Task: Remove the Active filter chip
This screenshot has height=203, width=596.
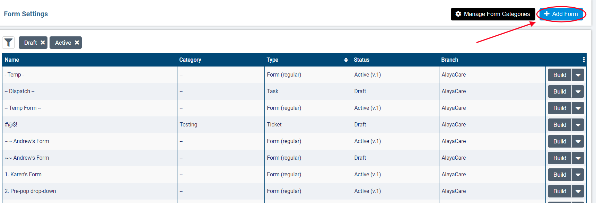Action: [77, 43]
